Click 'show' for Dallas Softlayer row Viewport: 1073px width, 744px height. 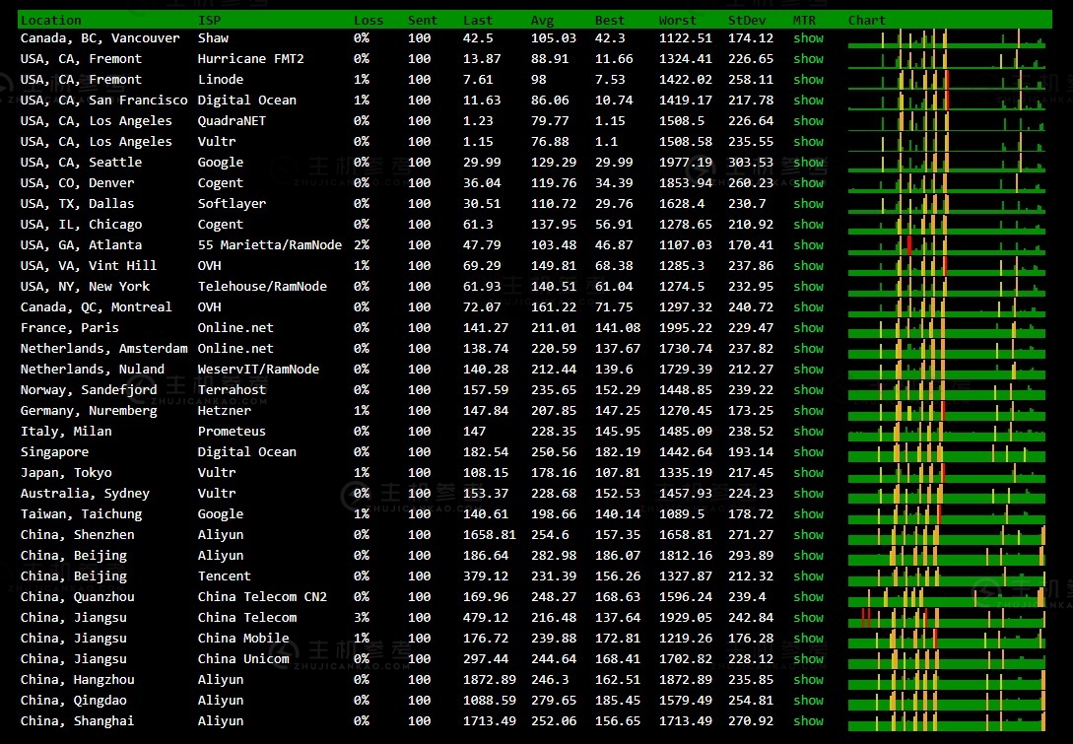point(808,203)
